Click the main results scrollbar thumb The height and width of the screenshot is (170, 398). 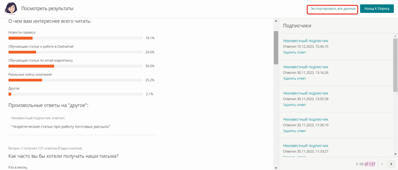[276, 48]
